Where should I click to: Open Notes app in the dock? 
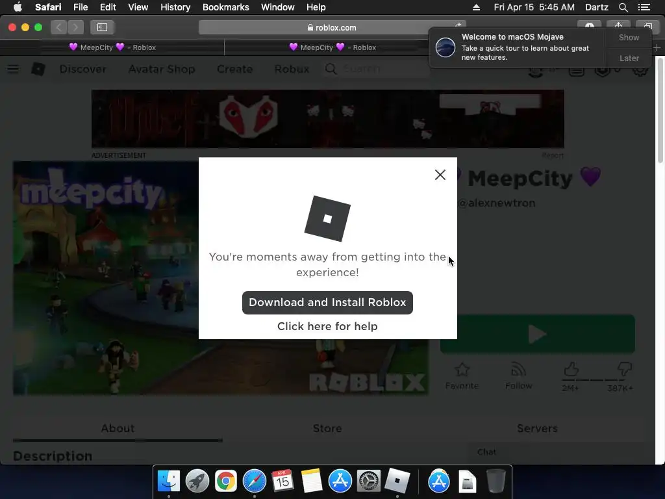pos(311,481)
